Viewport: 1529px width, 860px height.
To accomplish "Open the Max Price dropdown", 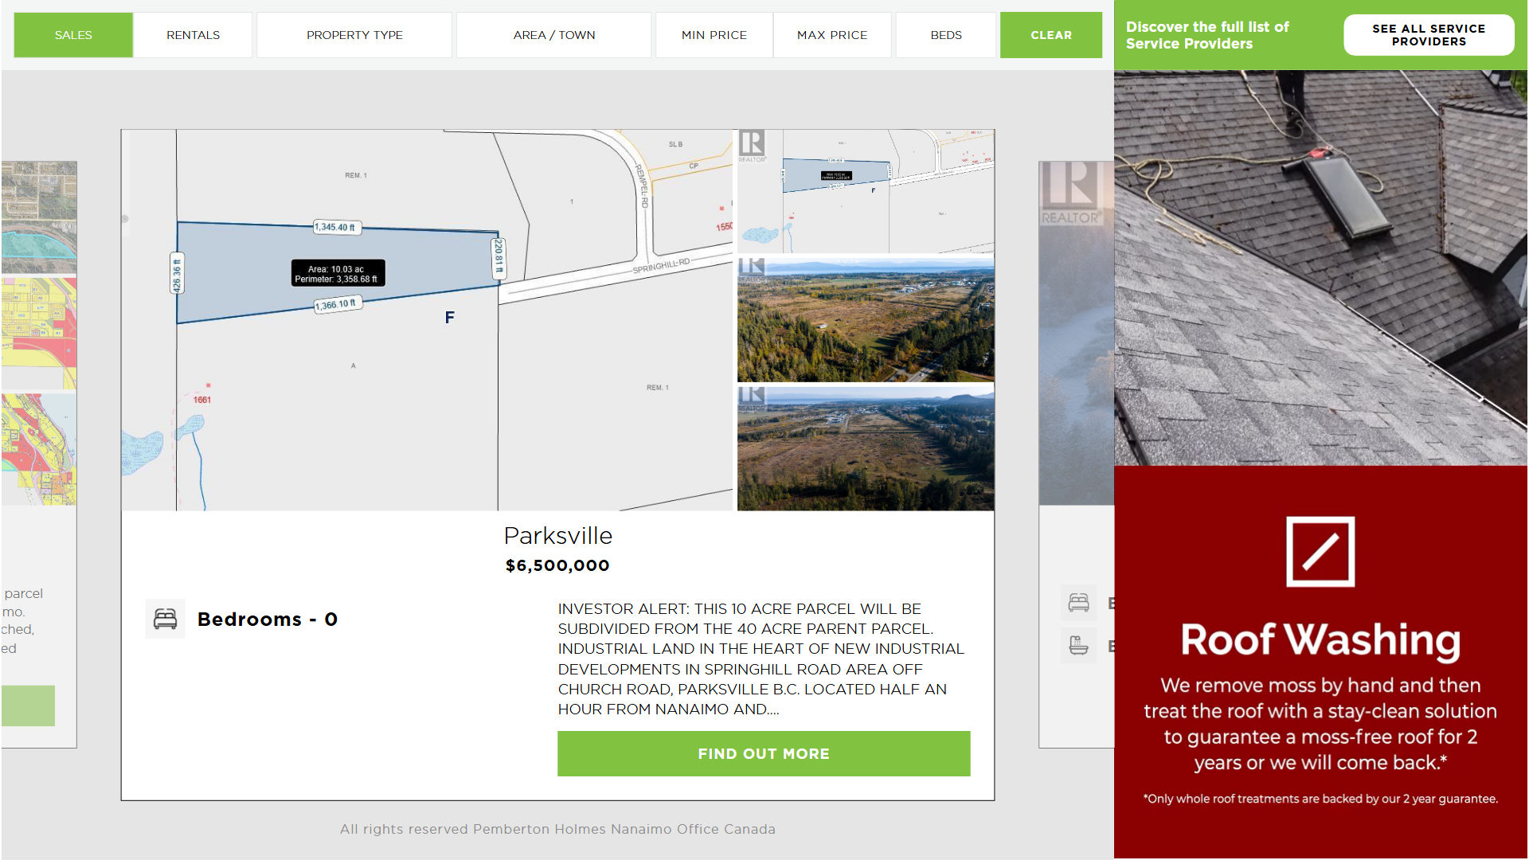I will coord(831,35).
